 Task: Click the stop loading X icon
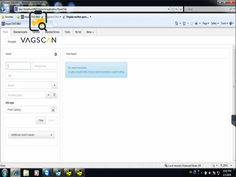click(181, 9)
